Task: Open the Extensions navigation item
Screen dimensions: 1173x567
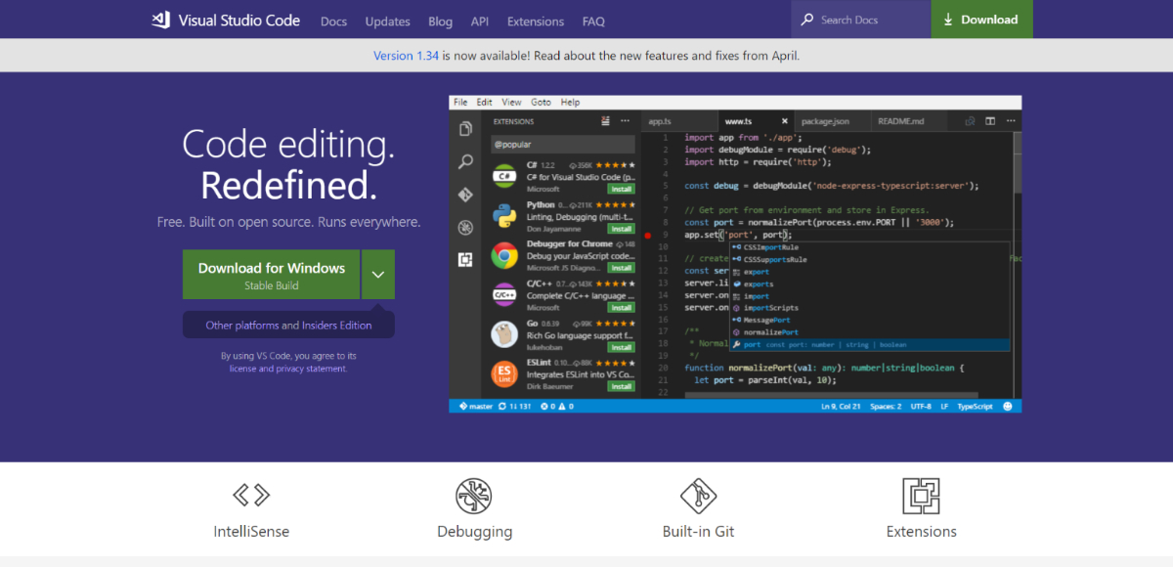Action: point(536,21)
